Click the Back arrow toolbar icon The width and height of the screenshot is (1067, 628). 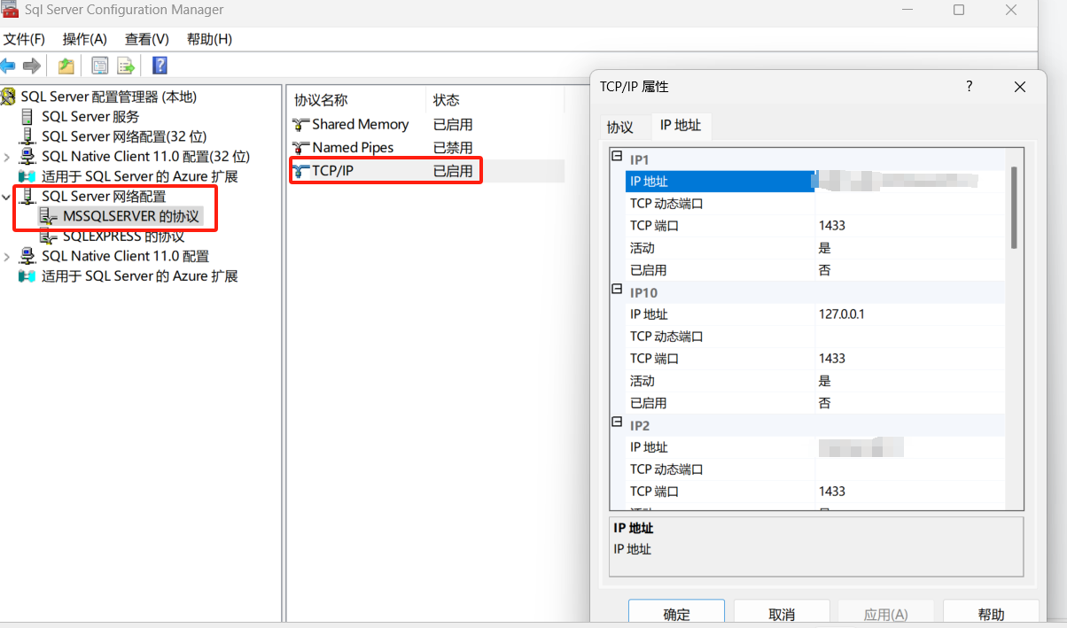[x=8, y=66]
